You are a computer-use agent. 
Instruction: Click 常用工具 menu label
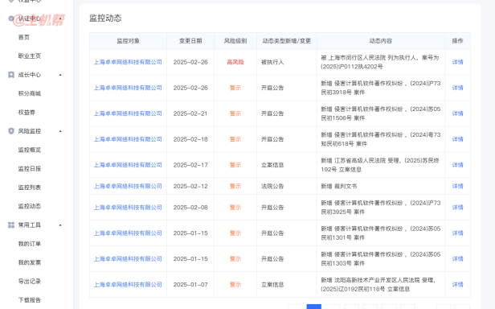click(x=30, y=225)
